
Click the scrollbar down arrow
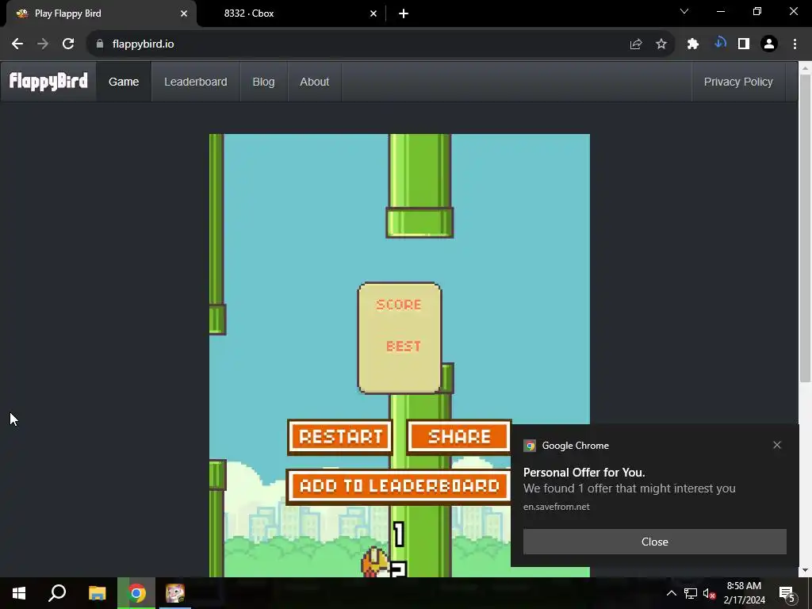[805, 571]
